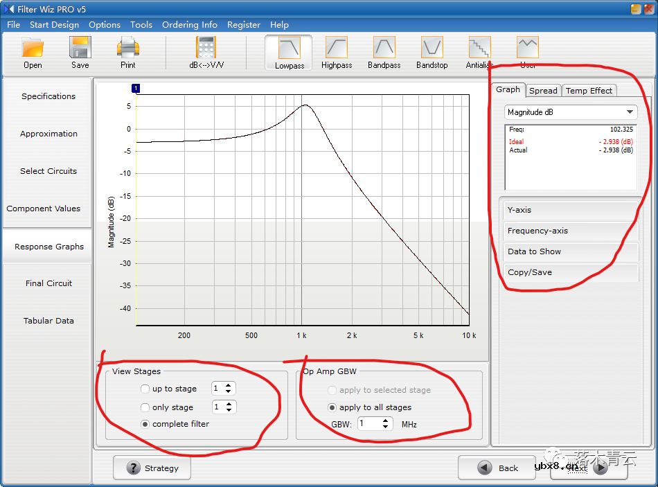The height and width of the screenshot is (487, 658).
Task: Expand the Frequency-axis section
Action: click(570, 231)
